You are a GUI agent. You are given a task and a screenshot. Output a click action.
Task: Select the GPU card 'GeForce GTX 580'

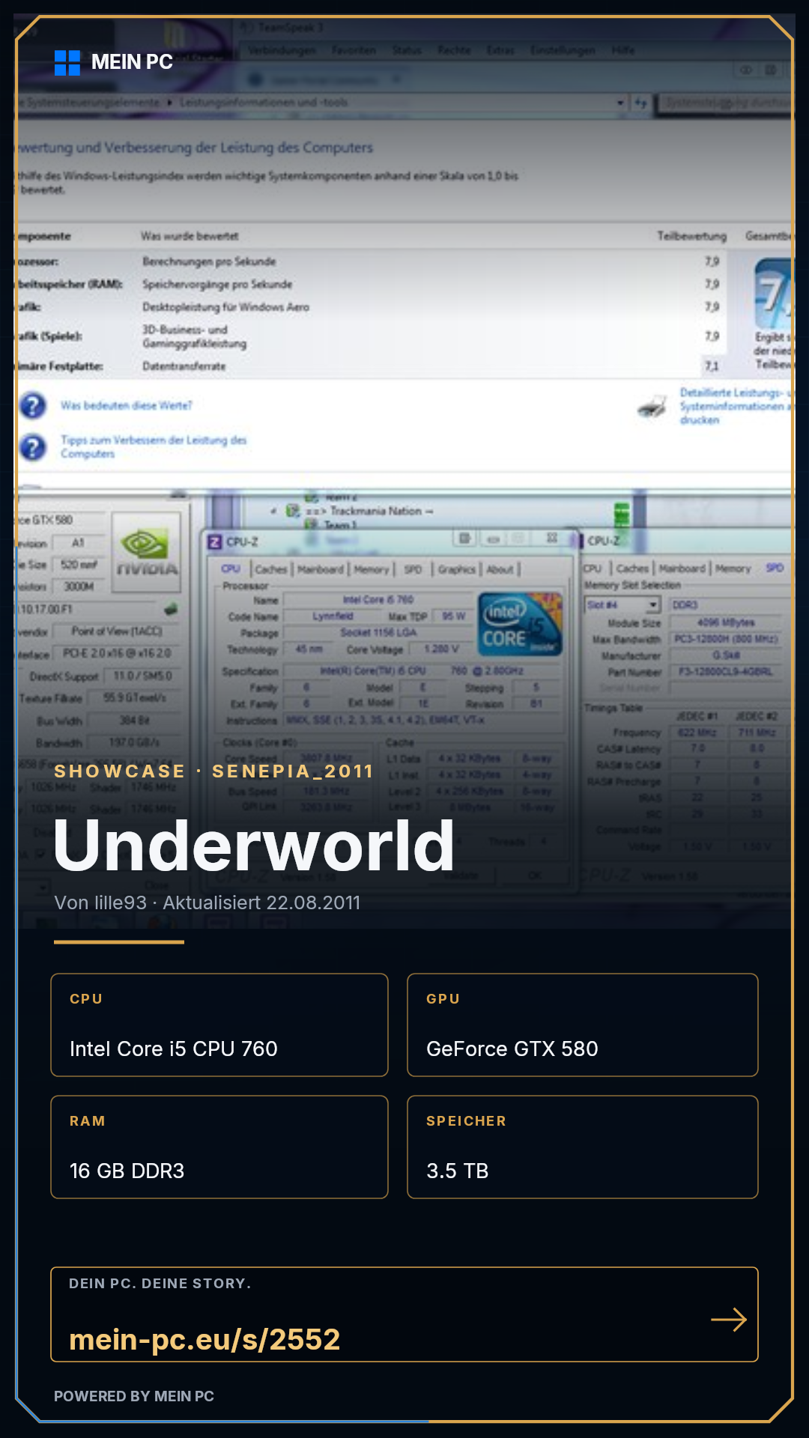(583, 1025)
